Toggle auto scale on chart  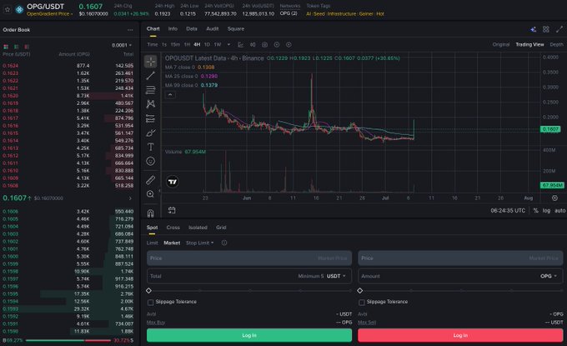click(559, 210)
